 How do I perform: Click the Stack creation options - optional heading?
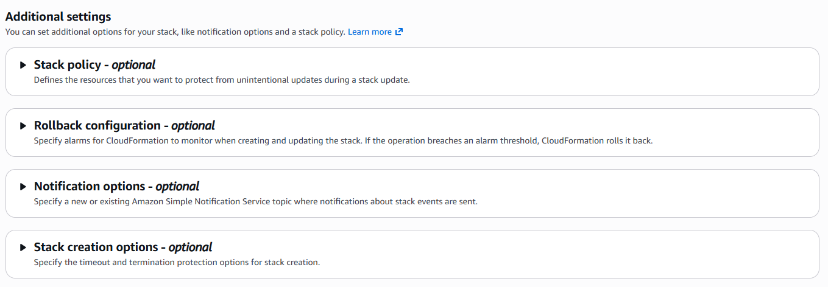(x=123, y=247)
